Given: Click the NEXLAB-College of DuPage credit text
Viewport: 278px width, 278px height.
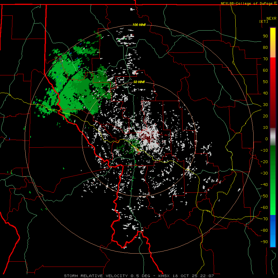Looking at the screenshot, I should (x=247, y=3).
